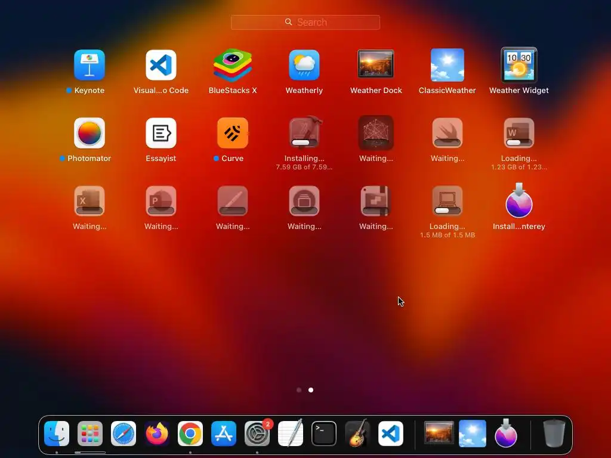Click the waiting app icon with stacked windows
Image resolution: width=611 pixels, height=458 pixels.
coord(304,201)
